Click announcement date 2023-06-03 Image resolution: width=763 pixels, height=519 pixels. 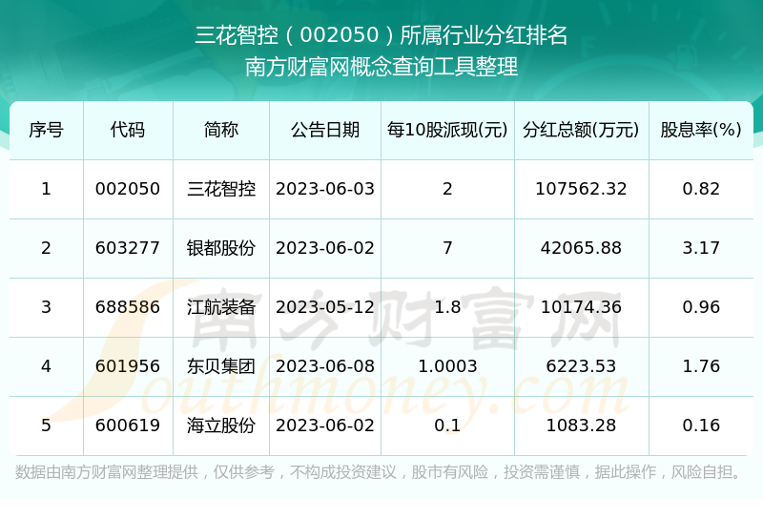click(325, 189)
